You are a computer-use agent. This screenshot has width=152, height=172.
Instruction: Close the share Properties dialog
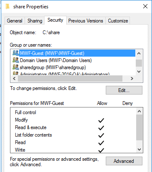click(145, 6)
